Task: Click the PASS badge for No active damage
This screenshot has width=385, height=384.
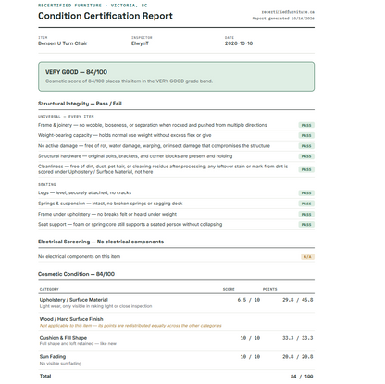Action: 306,146
